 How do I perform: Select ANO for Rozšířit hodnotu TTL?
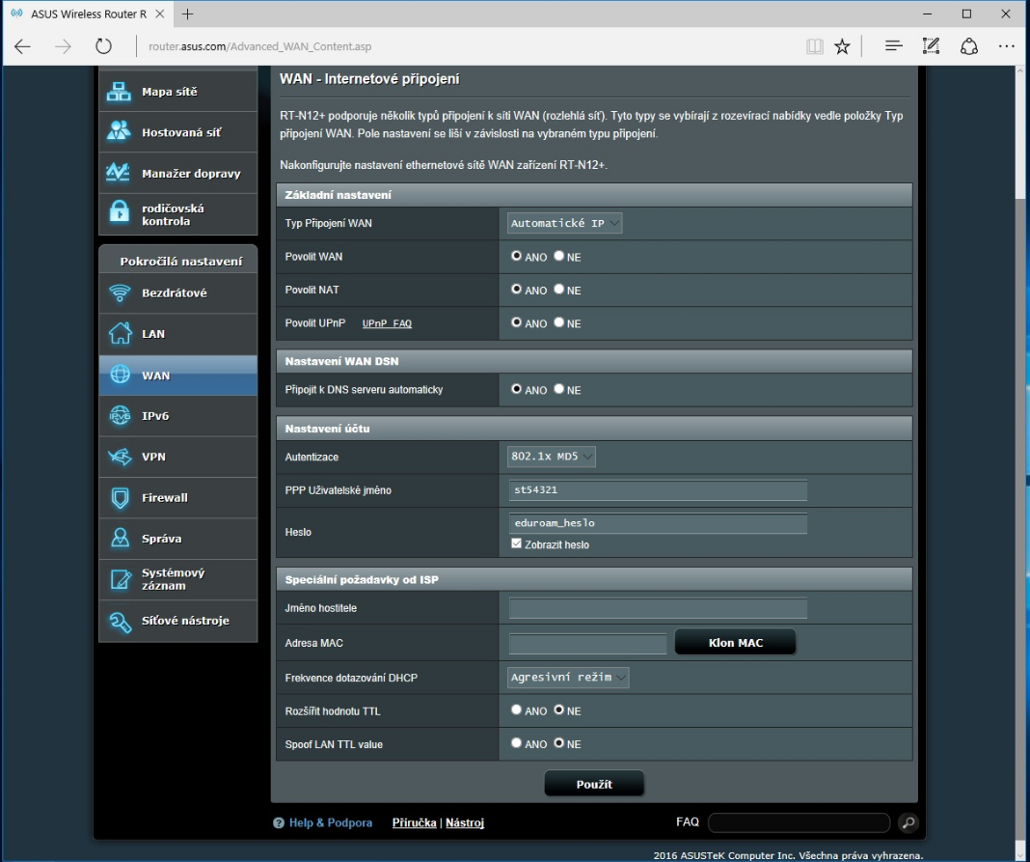516,710
